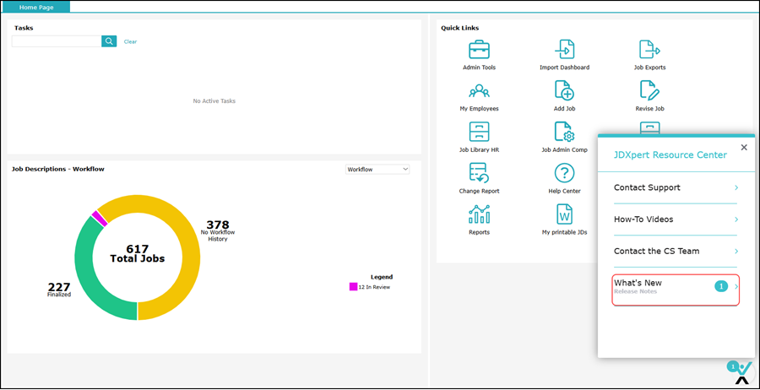Click the Add Job icon
The image size is (760, 390).
(x=564, y=91)
